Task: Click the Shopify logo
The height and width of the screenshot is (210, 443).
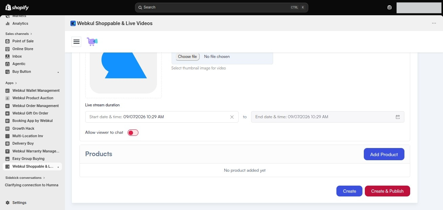Action: pos(17,7)
